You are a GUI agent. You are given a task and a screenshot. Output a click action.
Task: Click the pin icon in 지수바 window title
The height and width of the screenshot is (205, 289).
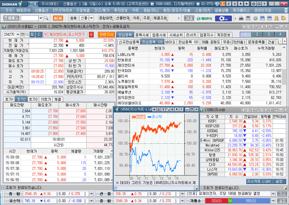pos(266,110)
